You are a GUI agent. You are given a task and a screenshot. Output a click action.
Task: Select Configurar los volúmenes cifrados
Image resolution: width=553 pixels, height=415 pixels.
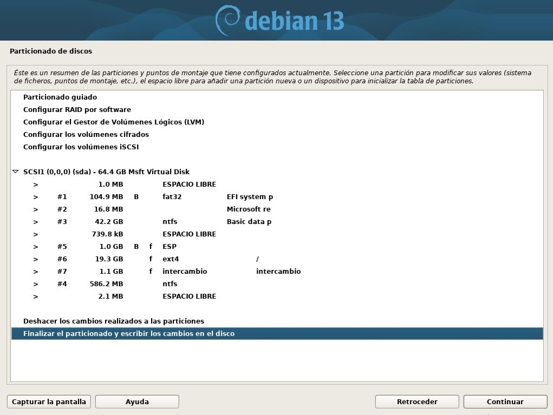(x=277, y=134)
